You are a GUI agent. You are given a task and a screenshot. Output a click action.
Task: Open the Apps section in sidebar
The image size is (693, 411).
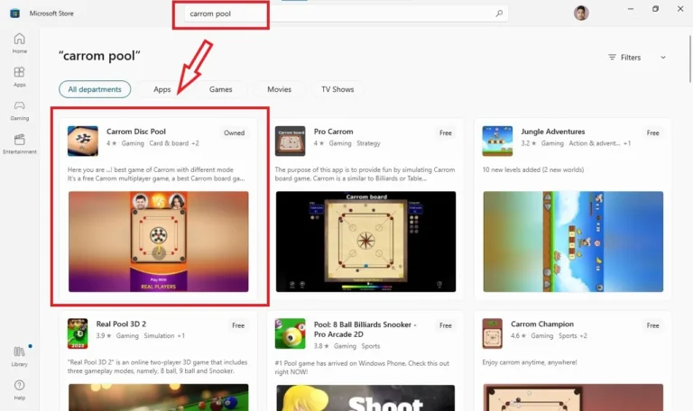tap(19, 76)
